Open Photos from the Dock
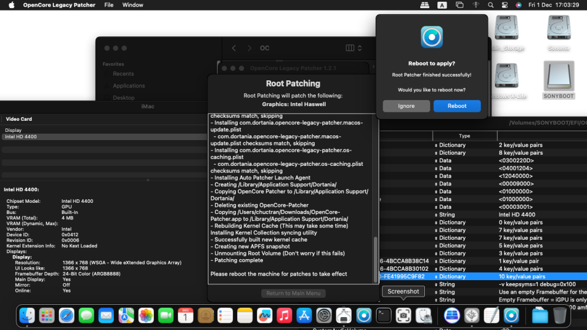 tap(146, 316)
